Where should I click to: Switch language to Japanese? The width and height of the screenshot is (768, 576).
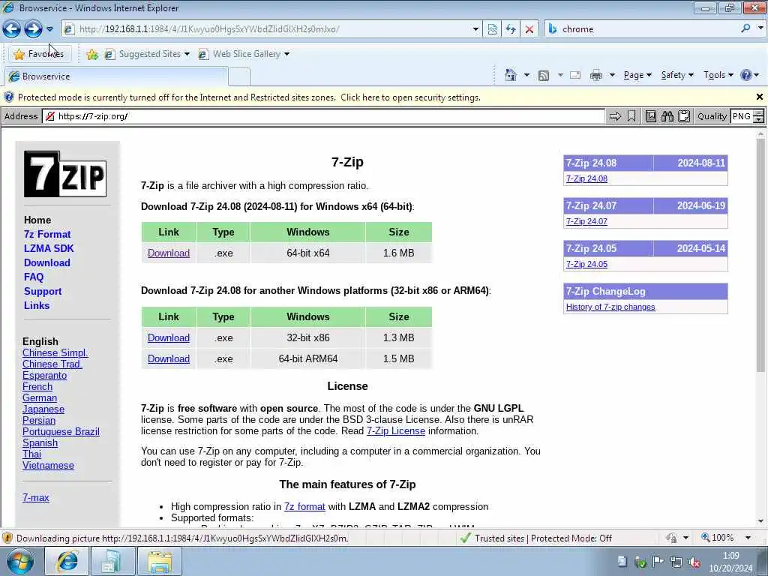click(43, 409)
